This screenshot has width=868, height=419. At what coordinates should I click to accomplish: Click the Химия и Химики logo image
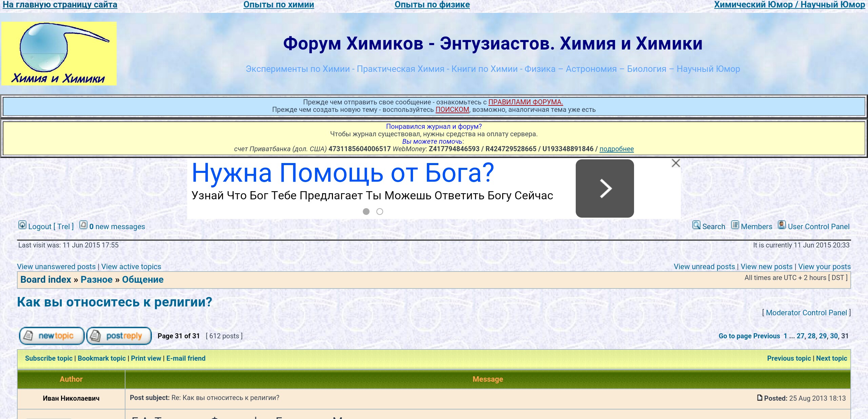tap(59, 54)
